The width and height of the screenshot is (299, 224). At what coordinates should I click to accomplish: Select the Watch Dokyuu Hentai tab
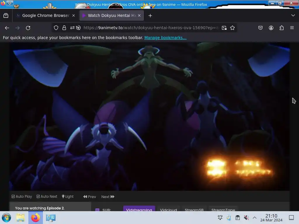tap(112, 15)
